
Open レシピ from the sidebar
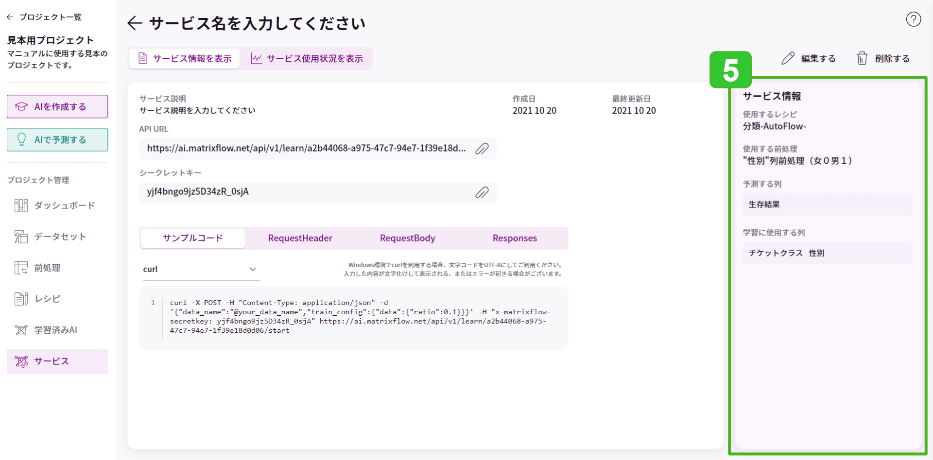tap(57, 299)
